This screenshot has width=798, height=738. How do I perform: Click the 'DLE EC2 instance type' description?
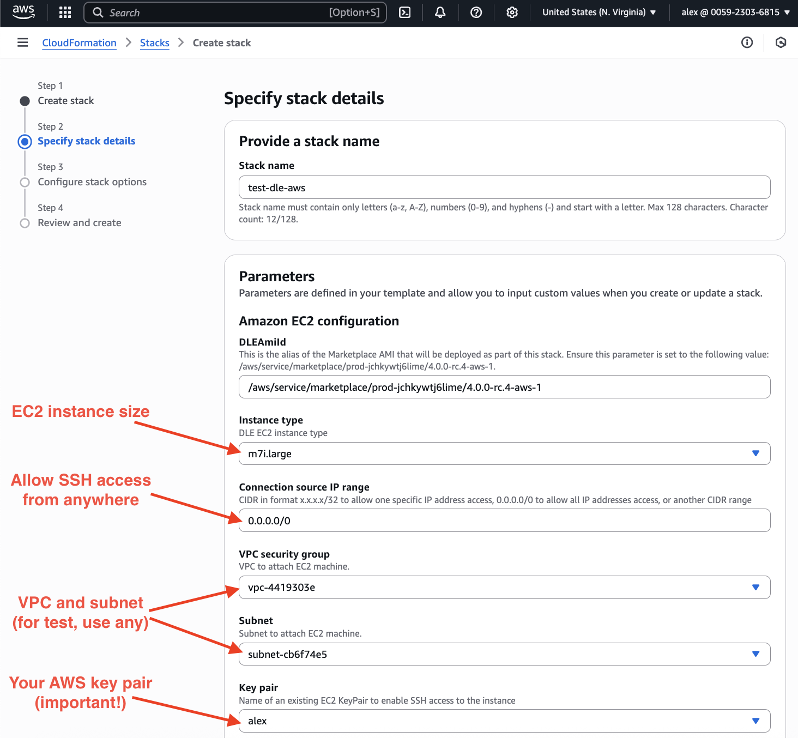coord(283,433)
